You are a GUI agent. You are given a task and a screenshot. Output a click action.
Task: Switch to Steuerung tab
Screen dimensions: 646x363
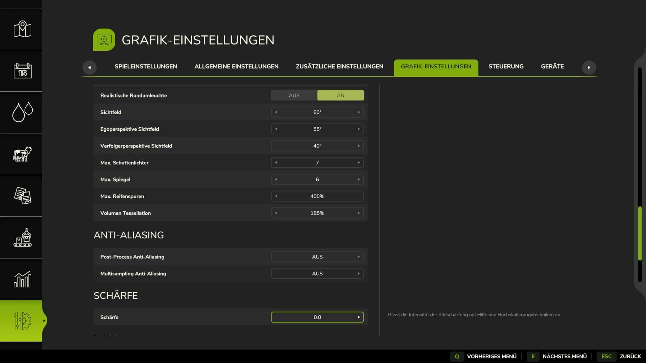tap(506, 67)
